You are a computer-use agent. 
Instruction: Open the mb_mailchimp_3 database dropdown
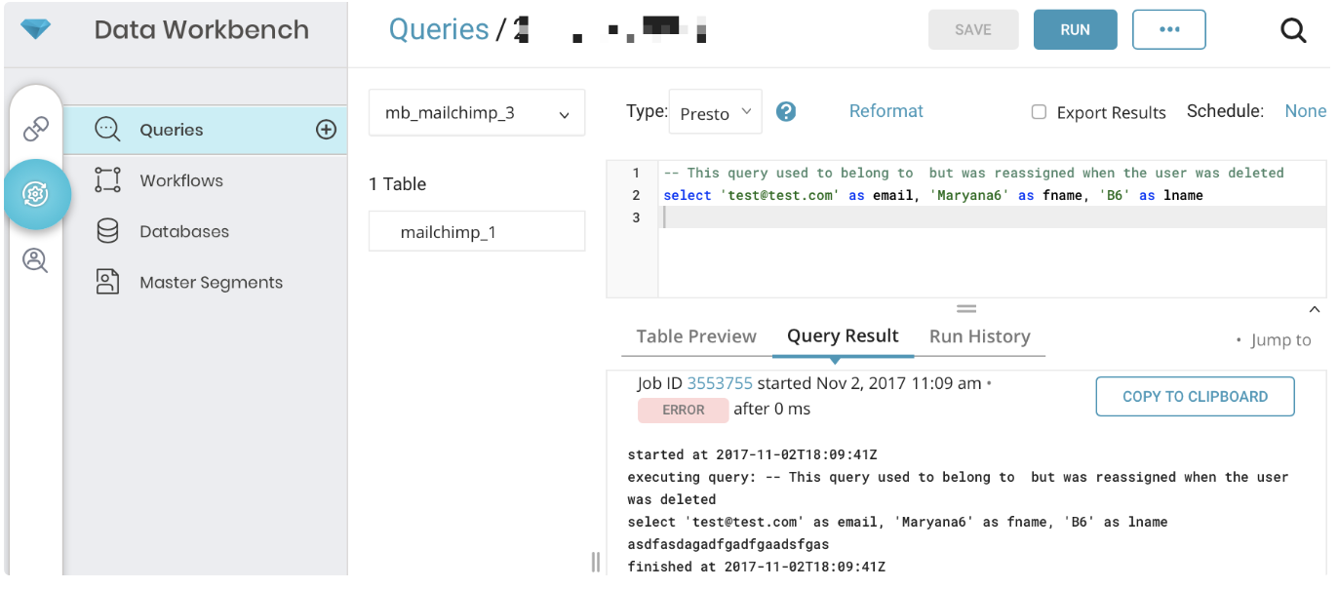click(x=476, y=113)
